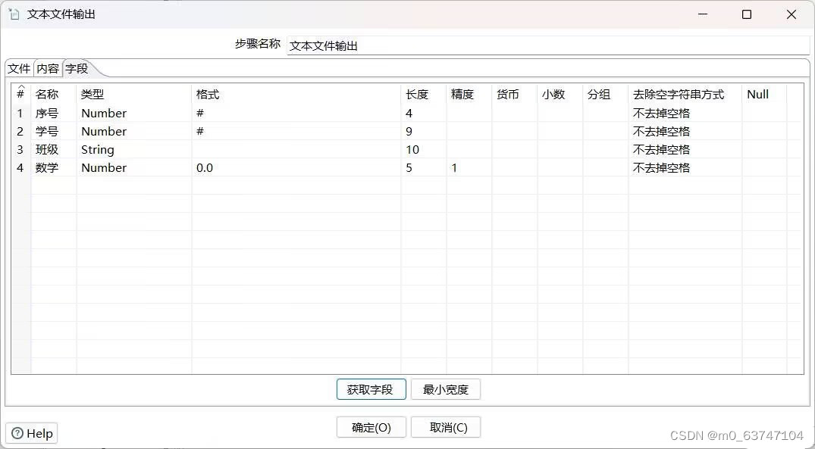Click the length 9 cell for 学号
The image size is (815, 449).
pyautogui.click(x=423, y=131)
